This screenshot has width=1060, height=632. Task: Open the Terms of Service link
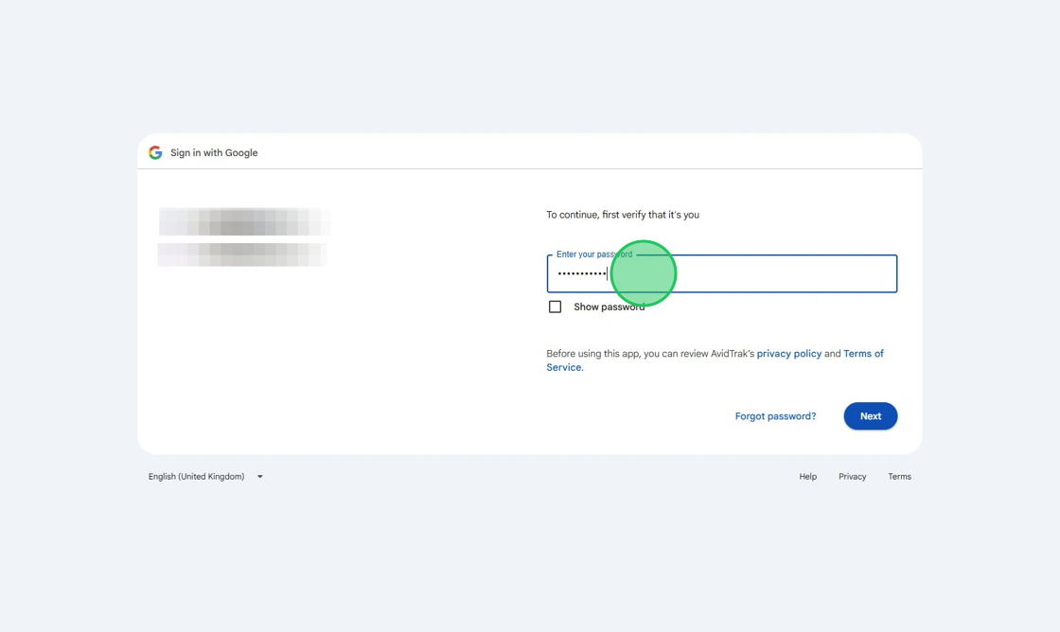coord(862,354)
